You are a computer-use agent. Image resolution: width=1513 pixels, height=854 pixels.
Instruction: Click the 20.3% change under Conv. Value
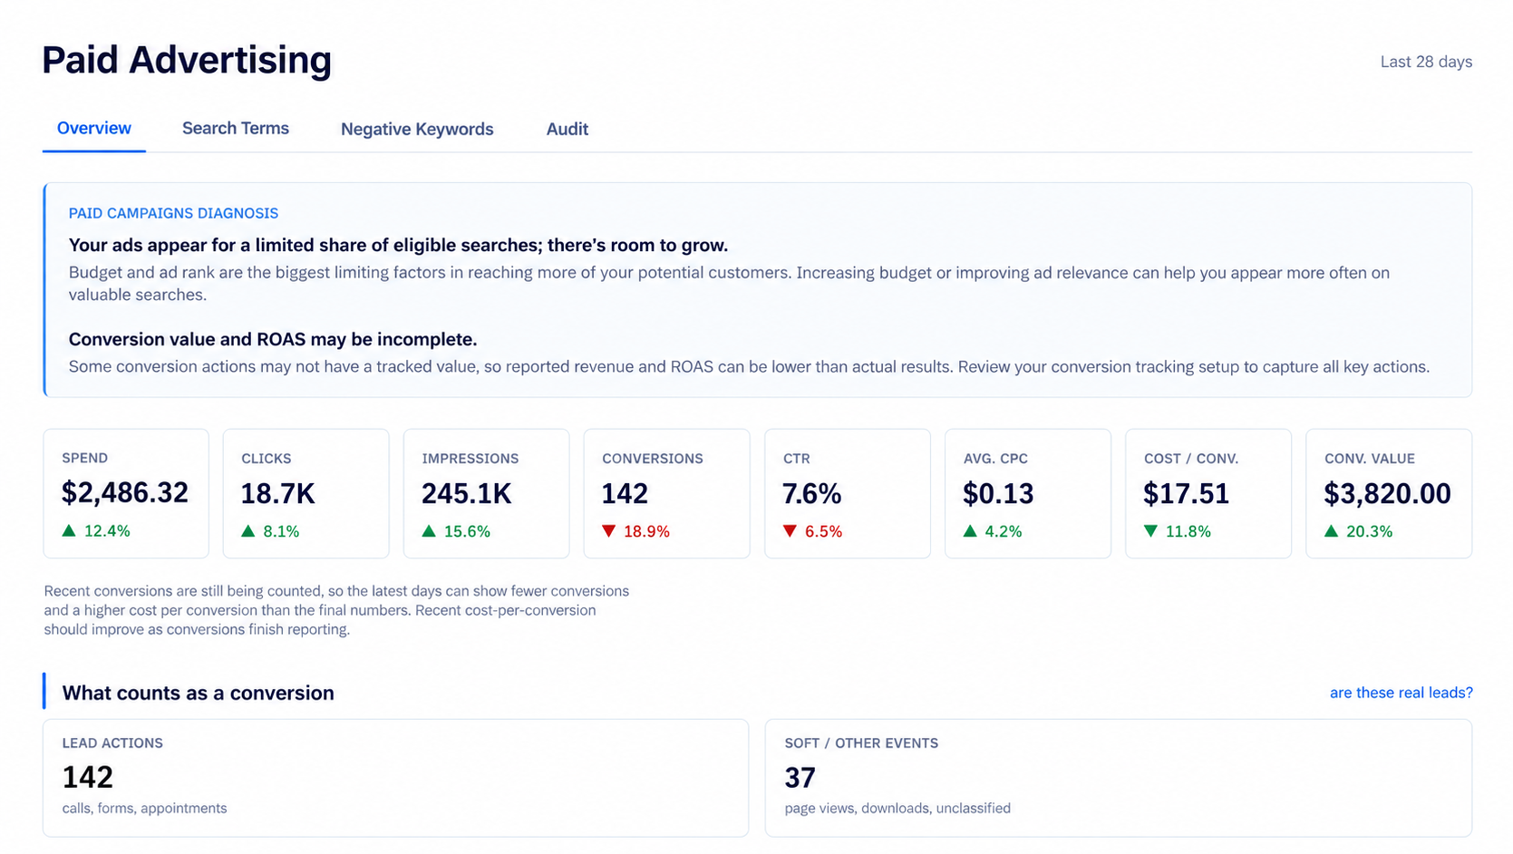click(1369, 531)
